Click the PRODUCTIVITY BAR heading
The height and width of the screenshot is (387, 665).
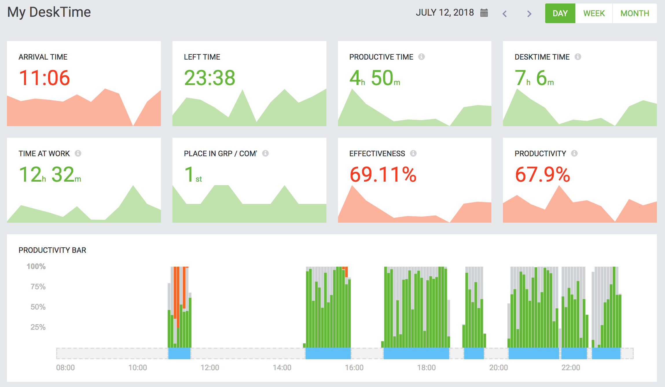tap(52, 250)
